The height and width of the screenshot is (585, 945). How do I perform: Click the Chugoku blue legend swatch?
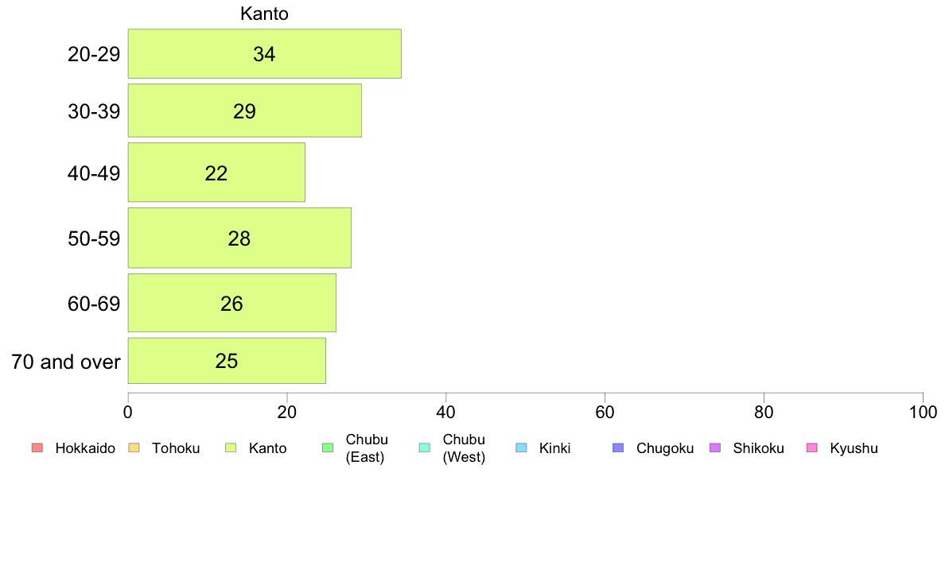point(618,447)
